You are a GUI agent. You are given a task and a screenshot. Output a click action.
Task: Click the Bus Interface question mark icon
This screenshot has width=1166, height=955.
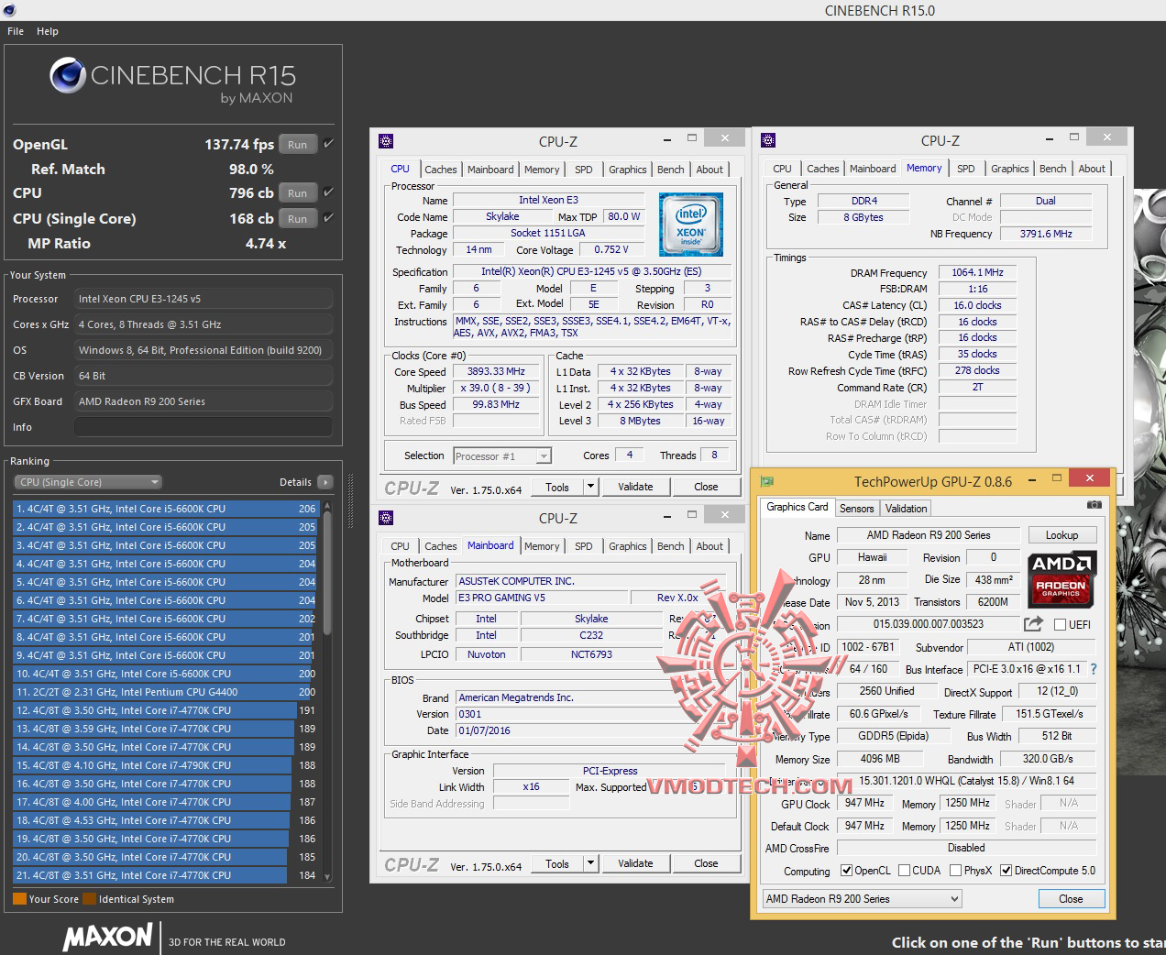1093,669
